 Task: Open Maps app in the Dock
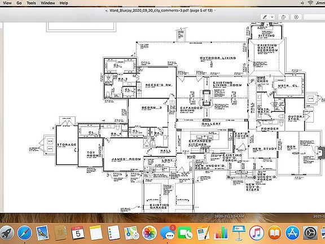[131, 233]
